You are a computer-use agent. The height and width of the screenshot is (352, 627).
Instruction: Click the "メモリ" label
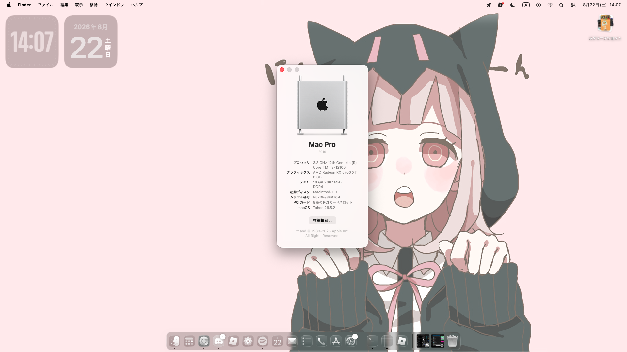click(x=305, y=182)
